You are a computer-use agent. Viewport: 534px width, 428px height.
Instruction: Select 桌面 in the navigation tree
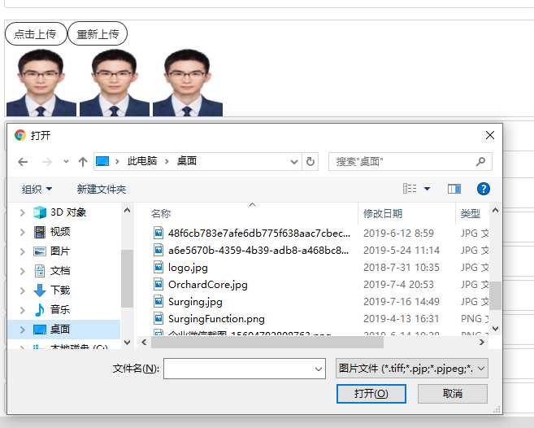(x=60, y=329)
